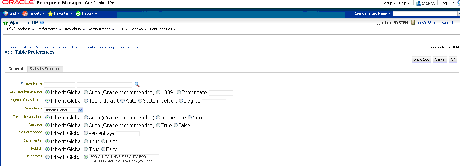Click the Estimate Percentage value field
Screen dimensions: 460x166
point(221,93)
